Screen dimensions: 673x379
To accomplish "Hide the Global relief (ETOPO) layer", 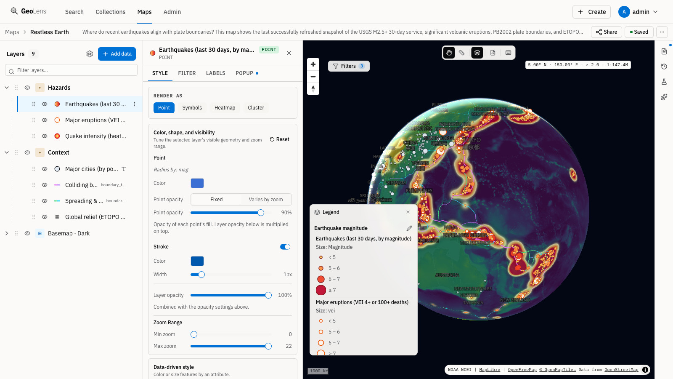I will [x=45, y=217].
